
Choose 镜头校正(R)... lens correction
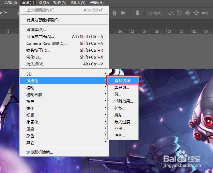coord(64,50)
